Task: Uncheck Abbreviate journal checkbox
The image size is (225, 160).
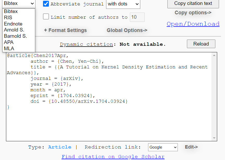Action: tap(46, 4)
